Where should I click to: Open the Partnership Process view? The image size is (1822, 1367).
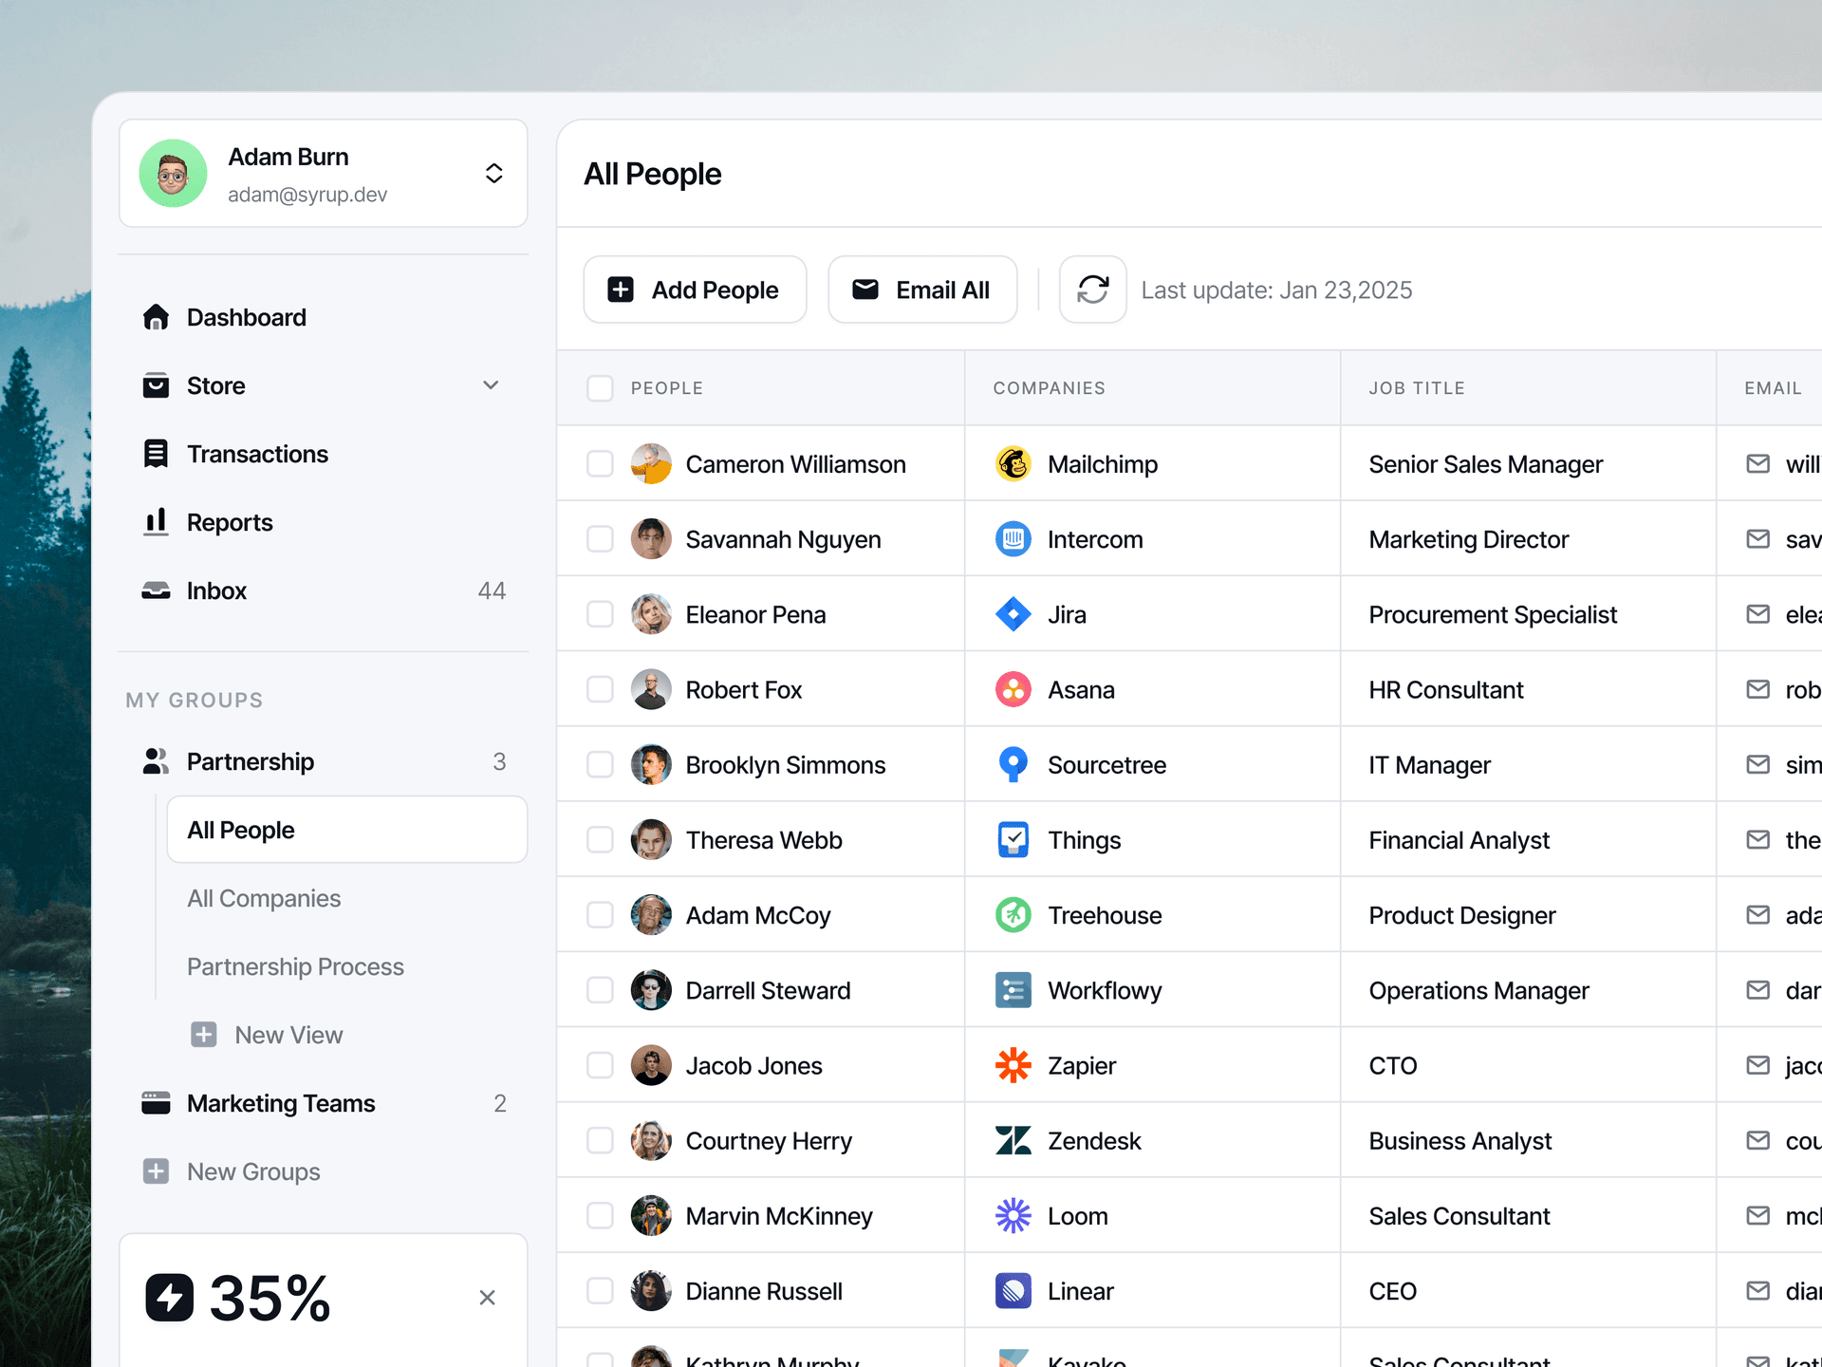coord(295,966)
